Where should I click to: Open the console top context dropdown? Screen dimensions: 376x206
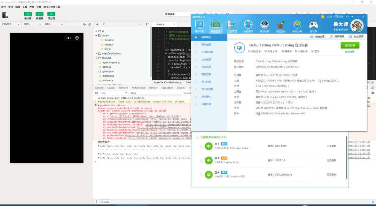[114, 93]
